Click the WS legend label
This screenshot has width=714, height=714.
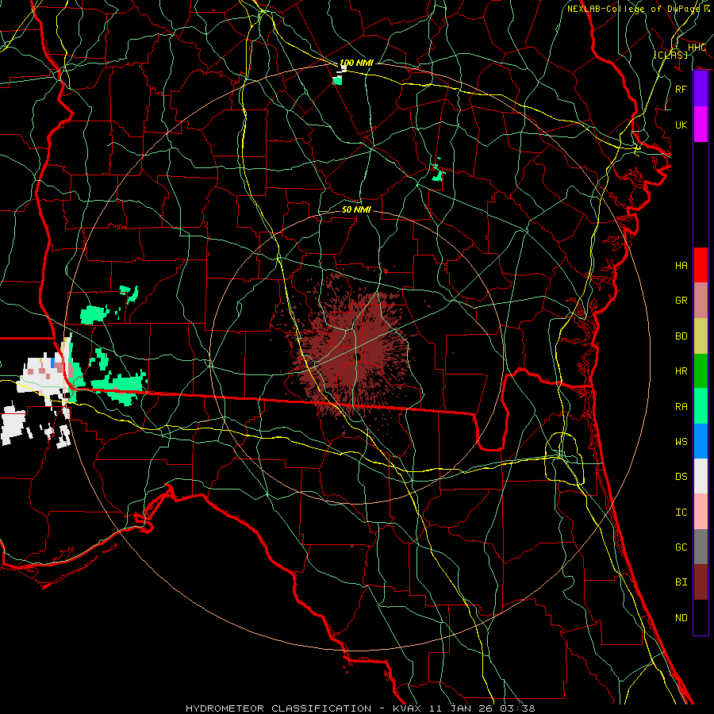click(681, 442)
